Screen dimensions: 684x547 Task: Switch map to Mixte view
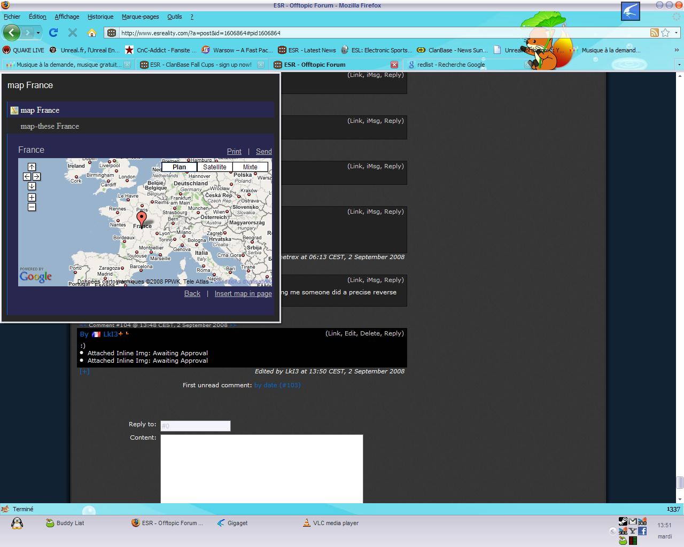pyautogui.click(x=250, y=167)
